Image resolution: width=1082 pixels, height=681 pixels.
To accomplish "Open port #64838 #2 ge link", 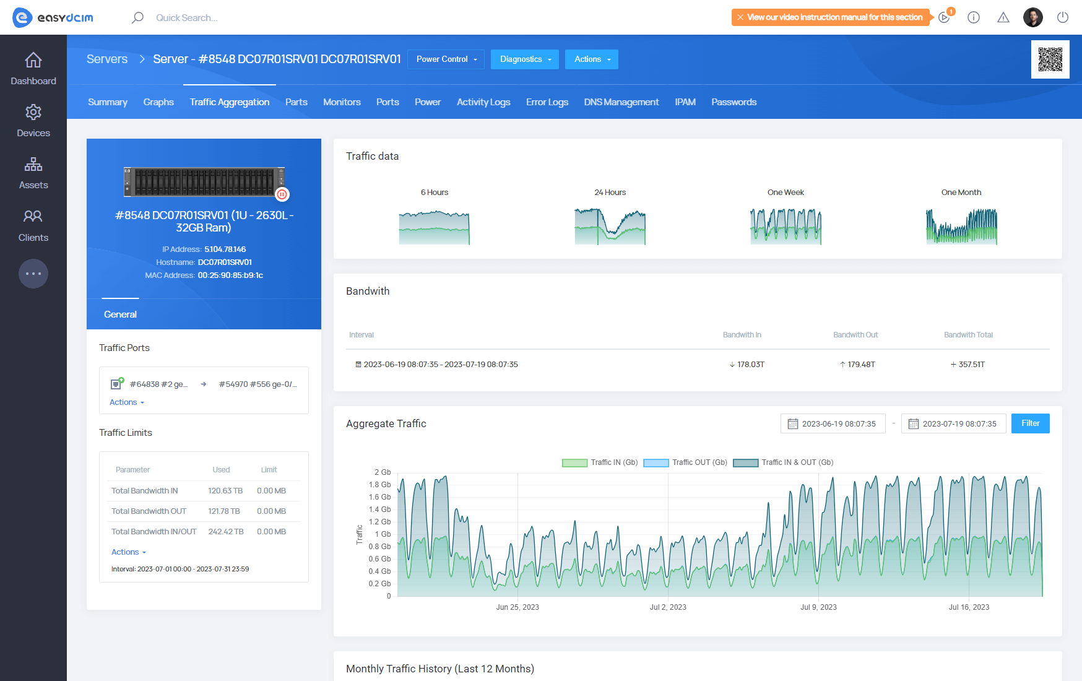I will click(x=158, y=384).
